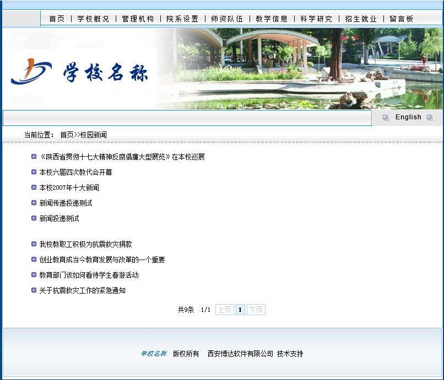This screenshot has width=444, height=380.
Task: Open the 师资队伍 navigation item
Action: [x=227, y=19]
